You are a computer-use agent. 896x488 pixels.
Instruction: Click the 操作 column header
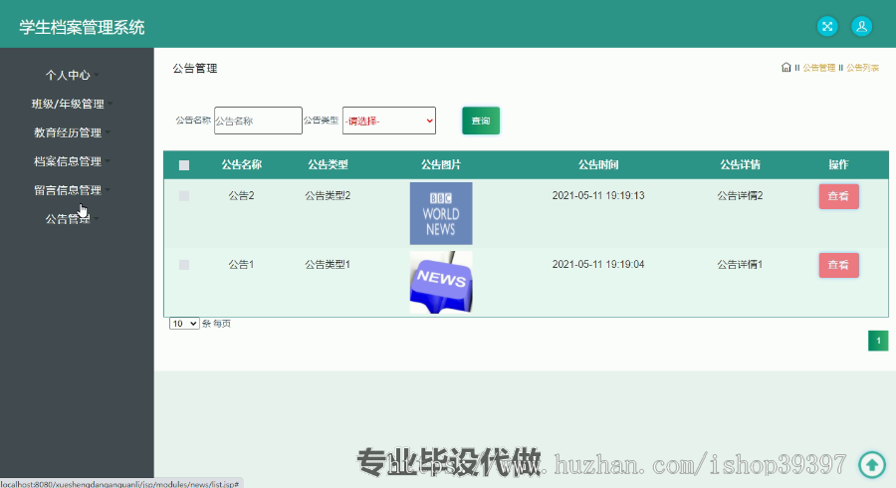pos(838,164)
